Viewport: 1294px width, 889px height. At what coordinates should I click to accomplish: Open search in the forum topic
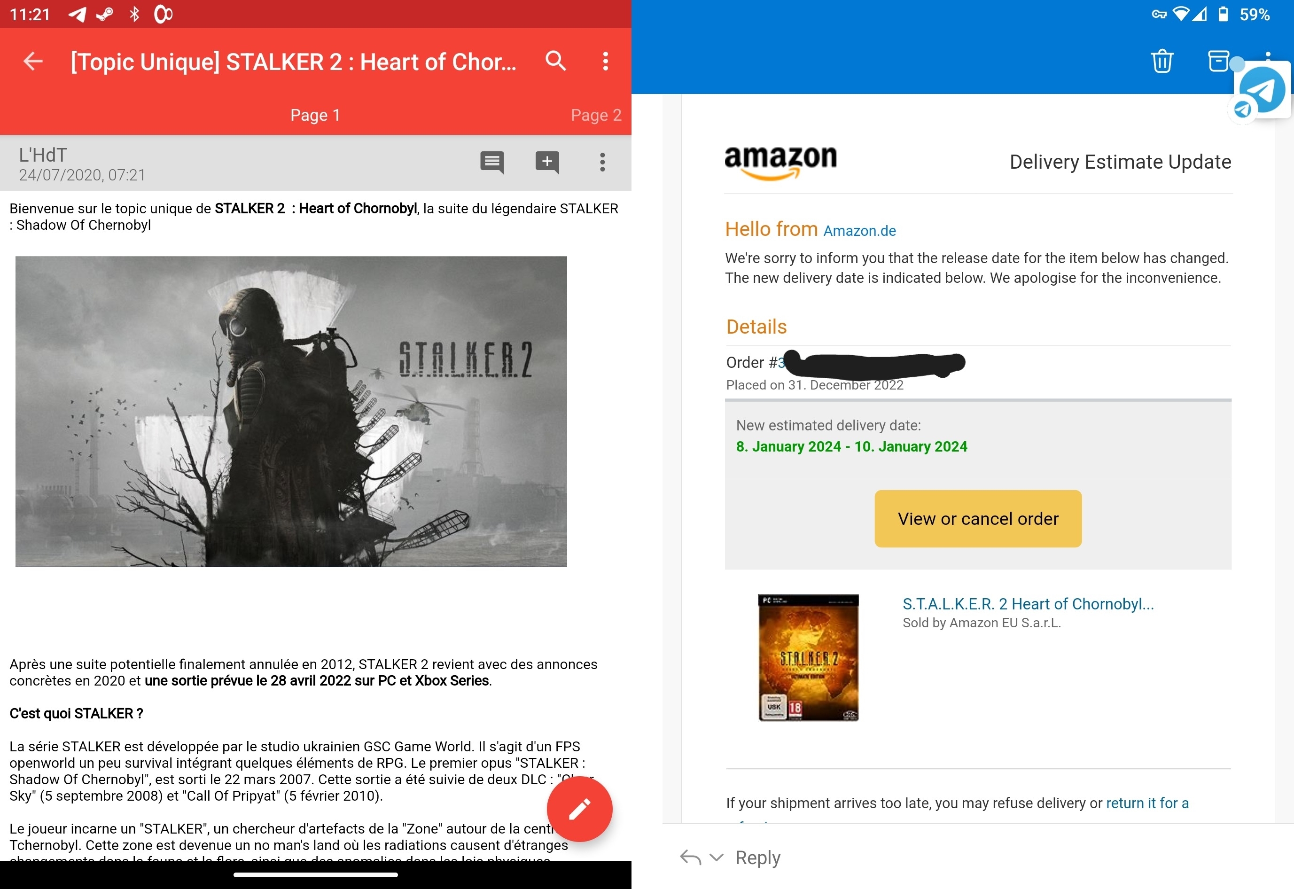tap(555, 61)
